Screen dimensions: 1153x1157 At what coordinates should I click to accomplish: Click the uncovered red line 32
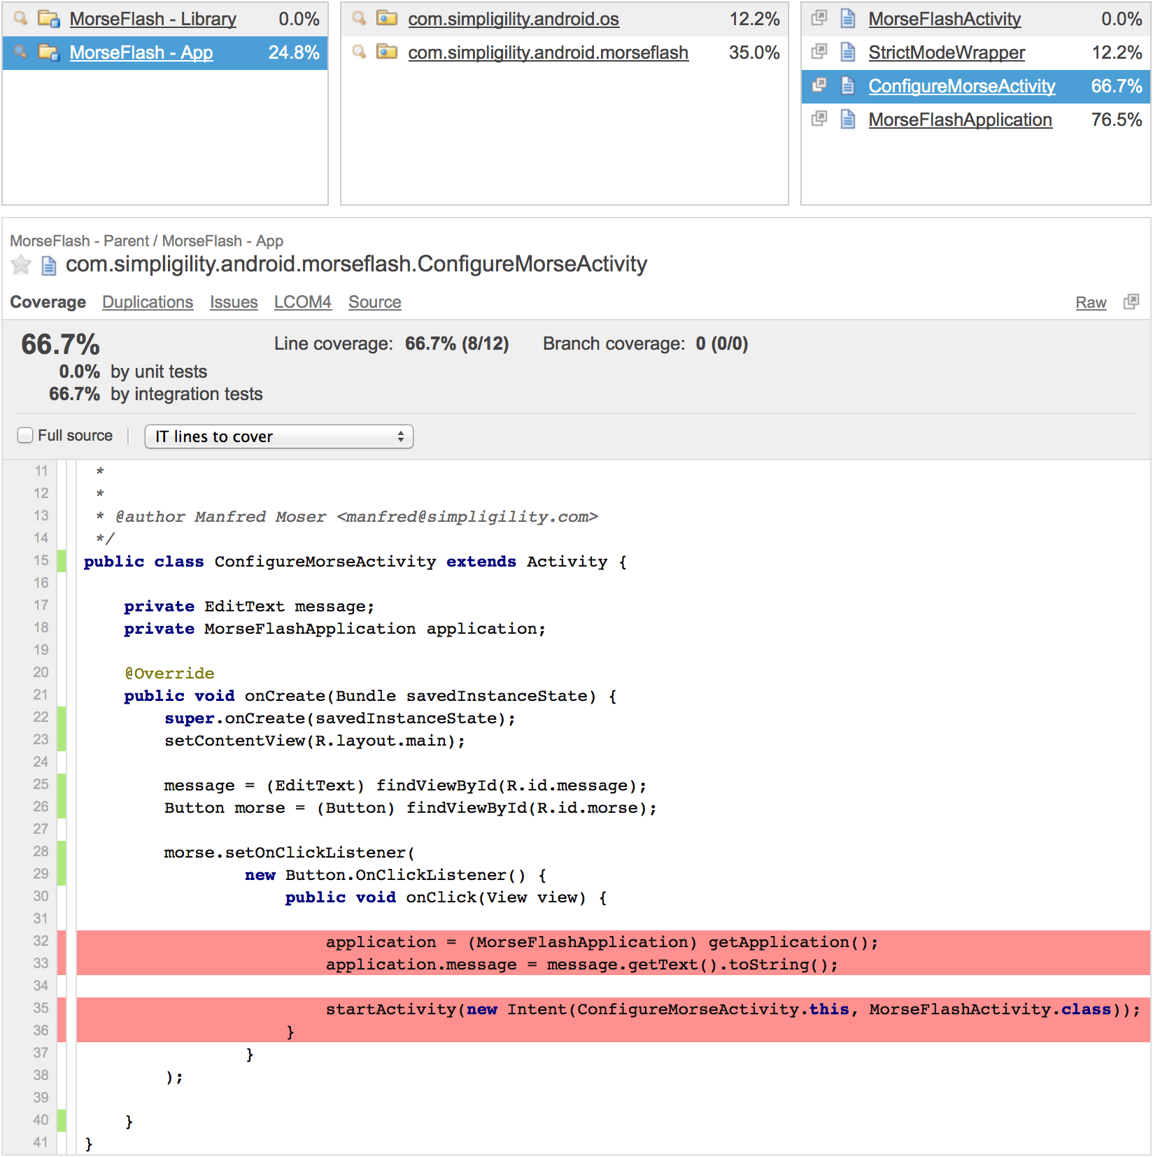pyautogui.click(x=602, y=942)
